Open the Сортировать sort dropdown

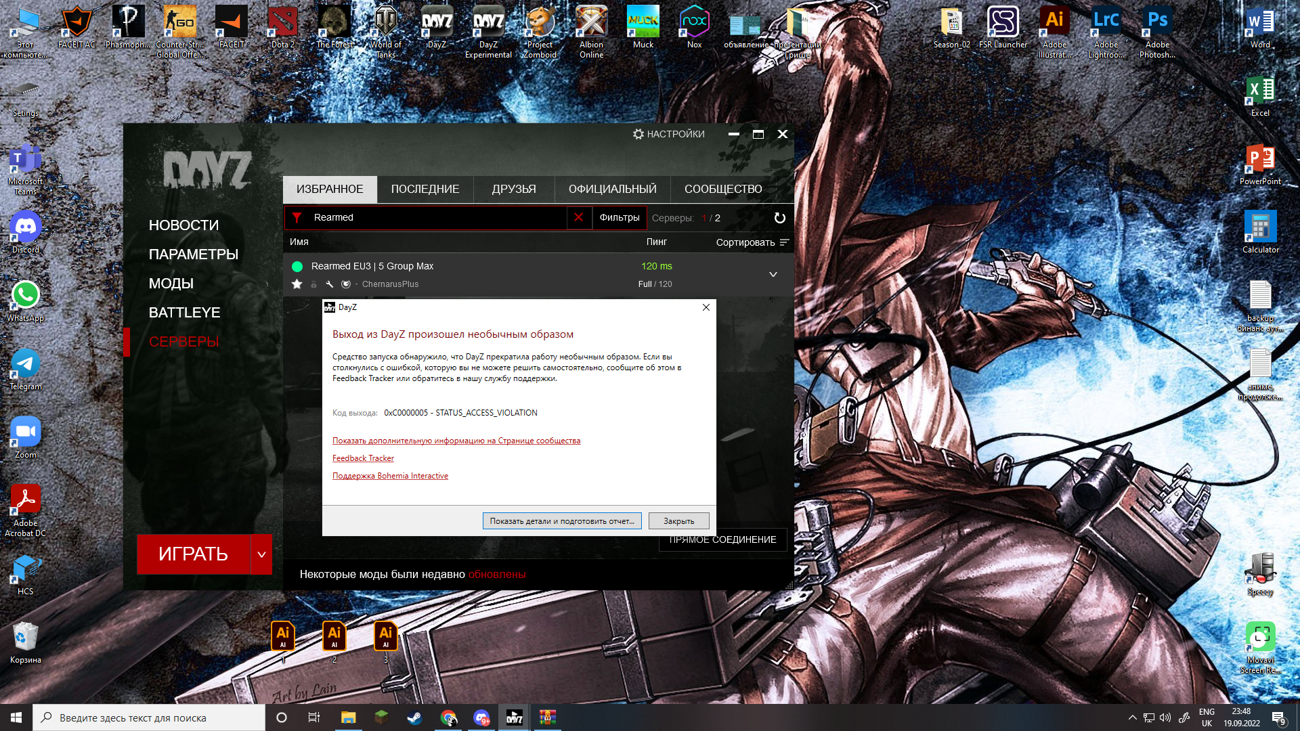click(x=752, y=242)
